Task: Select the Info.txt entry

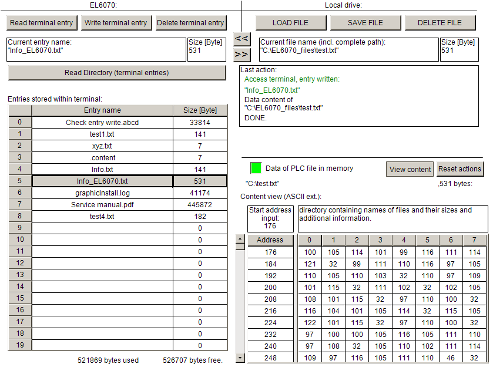Action: (x=102, y=169)
